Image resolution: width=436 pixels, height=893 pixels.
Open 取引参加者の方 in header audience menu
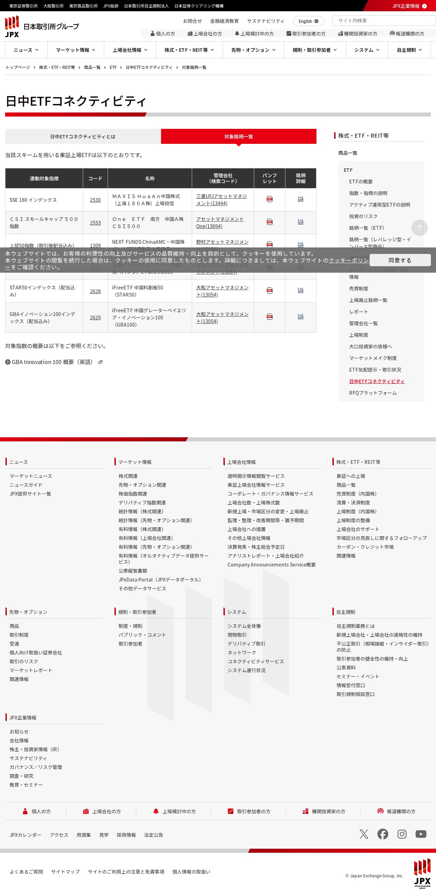tap(306, 34)
